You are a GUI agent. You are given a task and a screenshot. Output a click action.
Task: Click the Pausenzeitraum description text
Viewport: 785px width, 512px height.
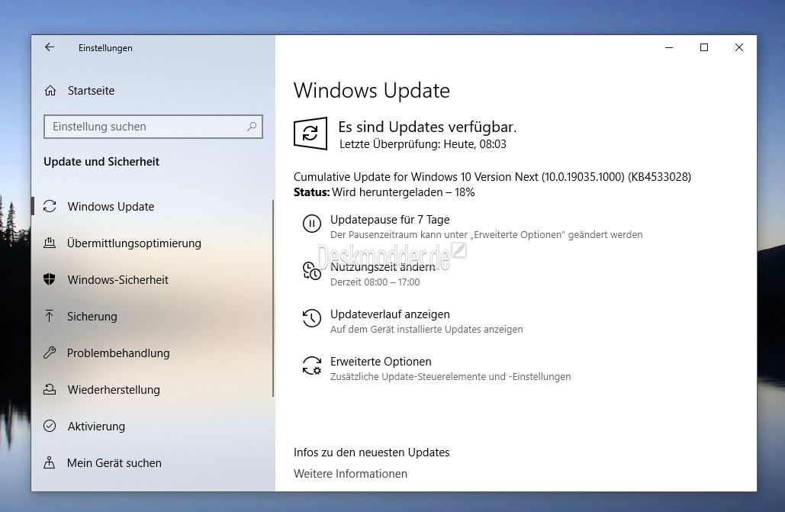pos(486,234)
